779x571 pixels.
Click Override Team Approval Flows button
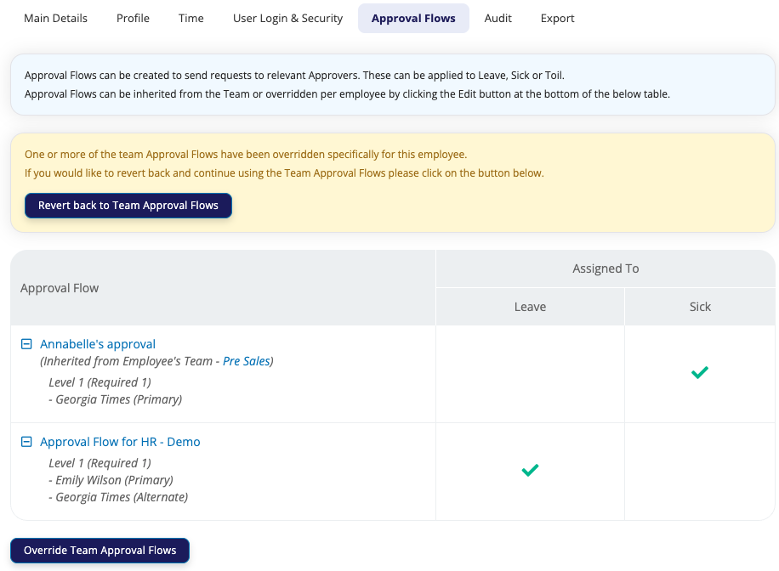coord(100,550)
